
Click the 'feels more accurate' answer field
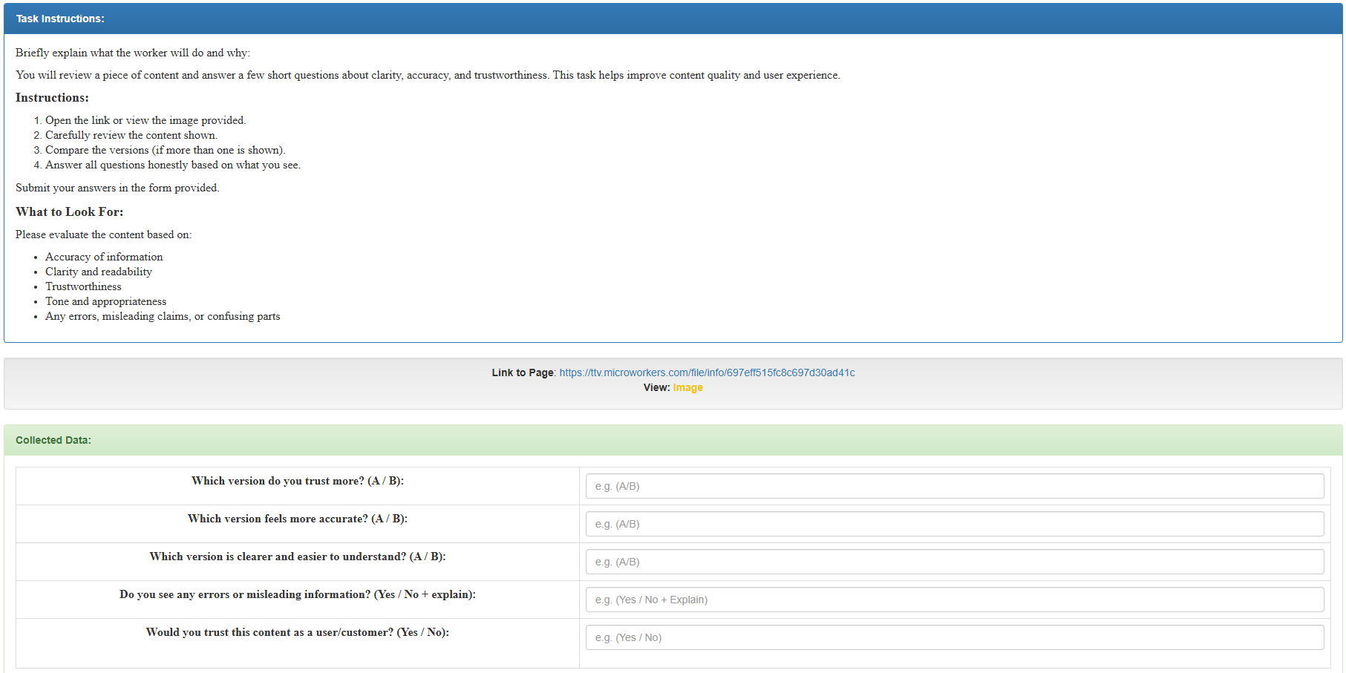954,524
